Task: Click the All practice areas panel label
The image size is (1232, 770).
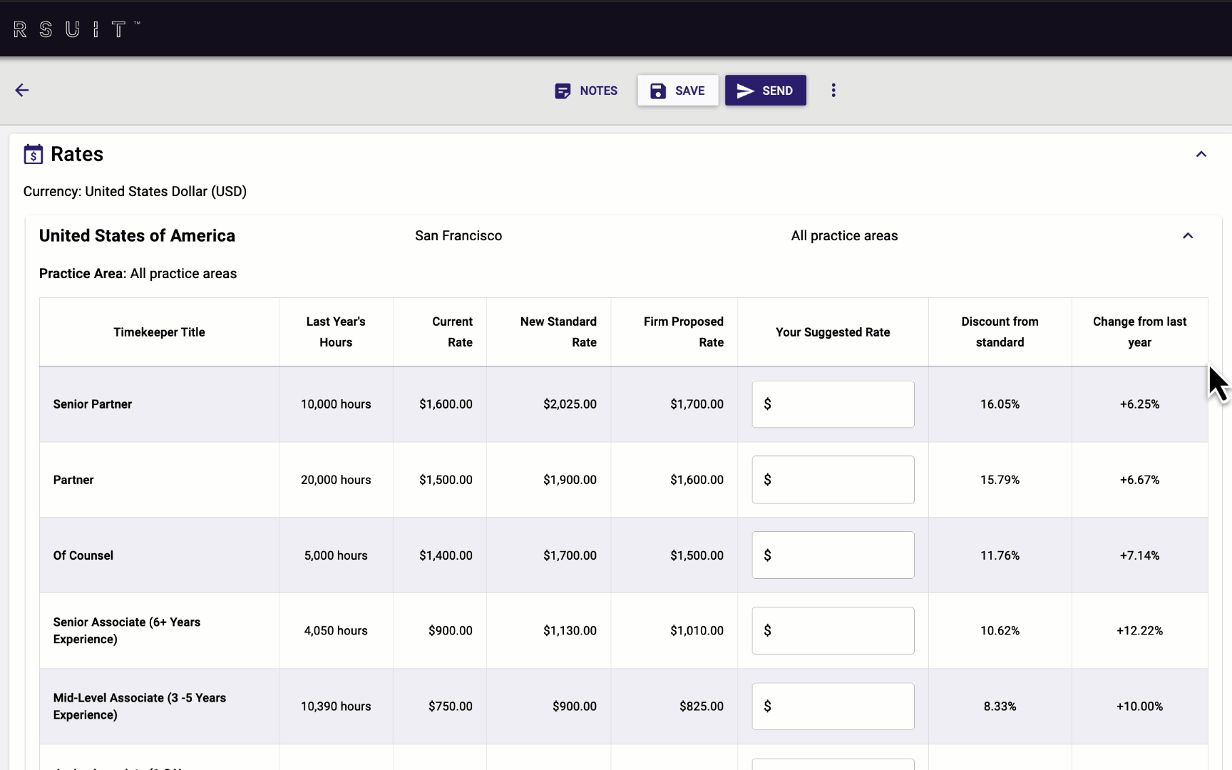Action: tap(844, 236)
